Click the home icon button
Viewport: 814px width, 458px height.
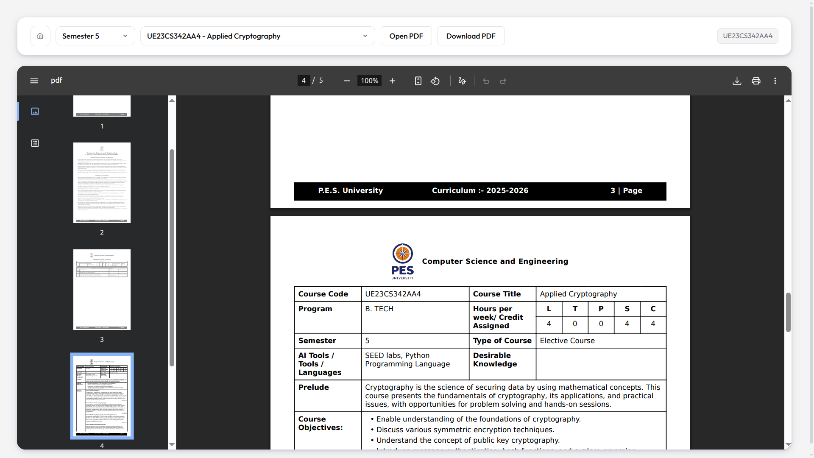click(40, 36)
